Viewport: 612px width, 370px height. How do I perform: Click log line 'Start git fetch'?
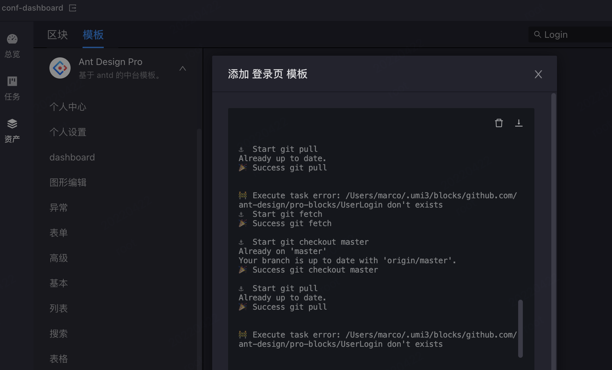point(280,214)
